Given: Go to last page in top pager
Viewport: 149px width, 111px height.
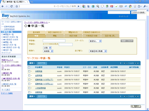Looking at the screenshot, I should pos(138,63).
